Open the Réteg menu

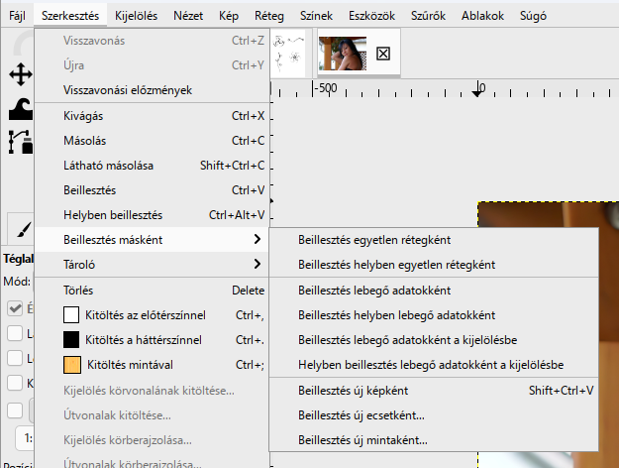[x=268, y=16]
